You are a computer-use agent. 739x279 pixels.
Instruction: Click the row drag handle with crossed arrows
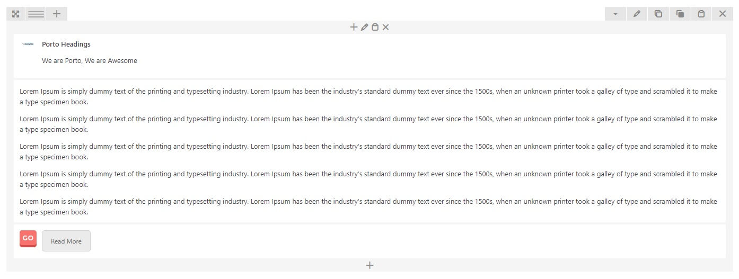pyautogui.click(x=15, y=14)
